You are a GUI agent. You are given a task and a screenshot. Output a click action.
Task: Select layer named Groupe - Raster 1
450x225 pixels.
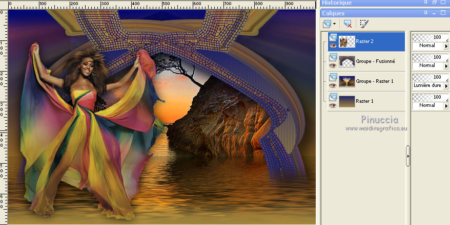(x=375, y=81)
